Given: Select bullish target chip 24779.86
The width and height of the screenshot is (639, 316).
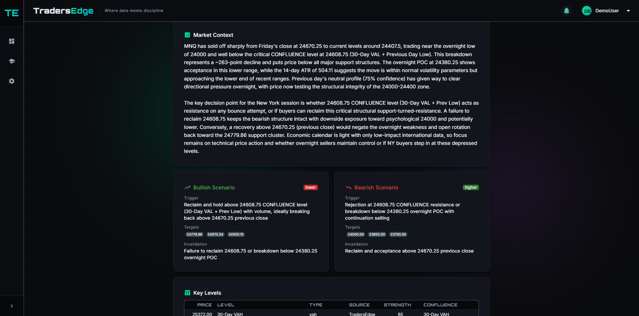Looking at the screenshot, I should [x=194, y=234].
